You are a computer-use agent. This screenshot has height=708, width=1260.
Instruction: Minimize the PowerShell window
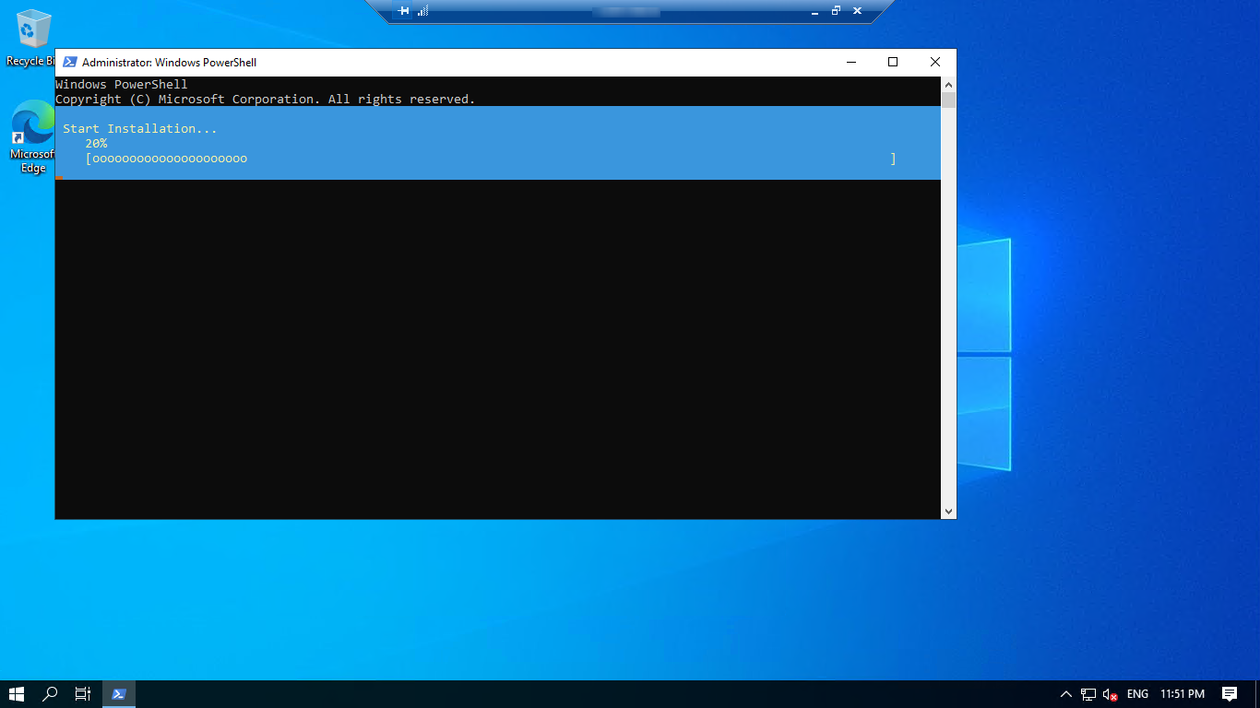coord(850,62)
